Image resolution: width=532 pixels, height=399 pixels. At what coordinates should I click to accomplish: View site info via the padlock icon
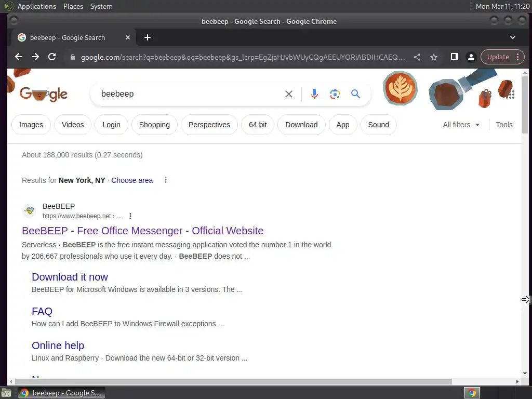pos(72,57)
